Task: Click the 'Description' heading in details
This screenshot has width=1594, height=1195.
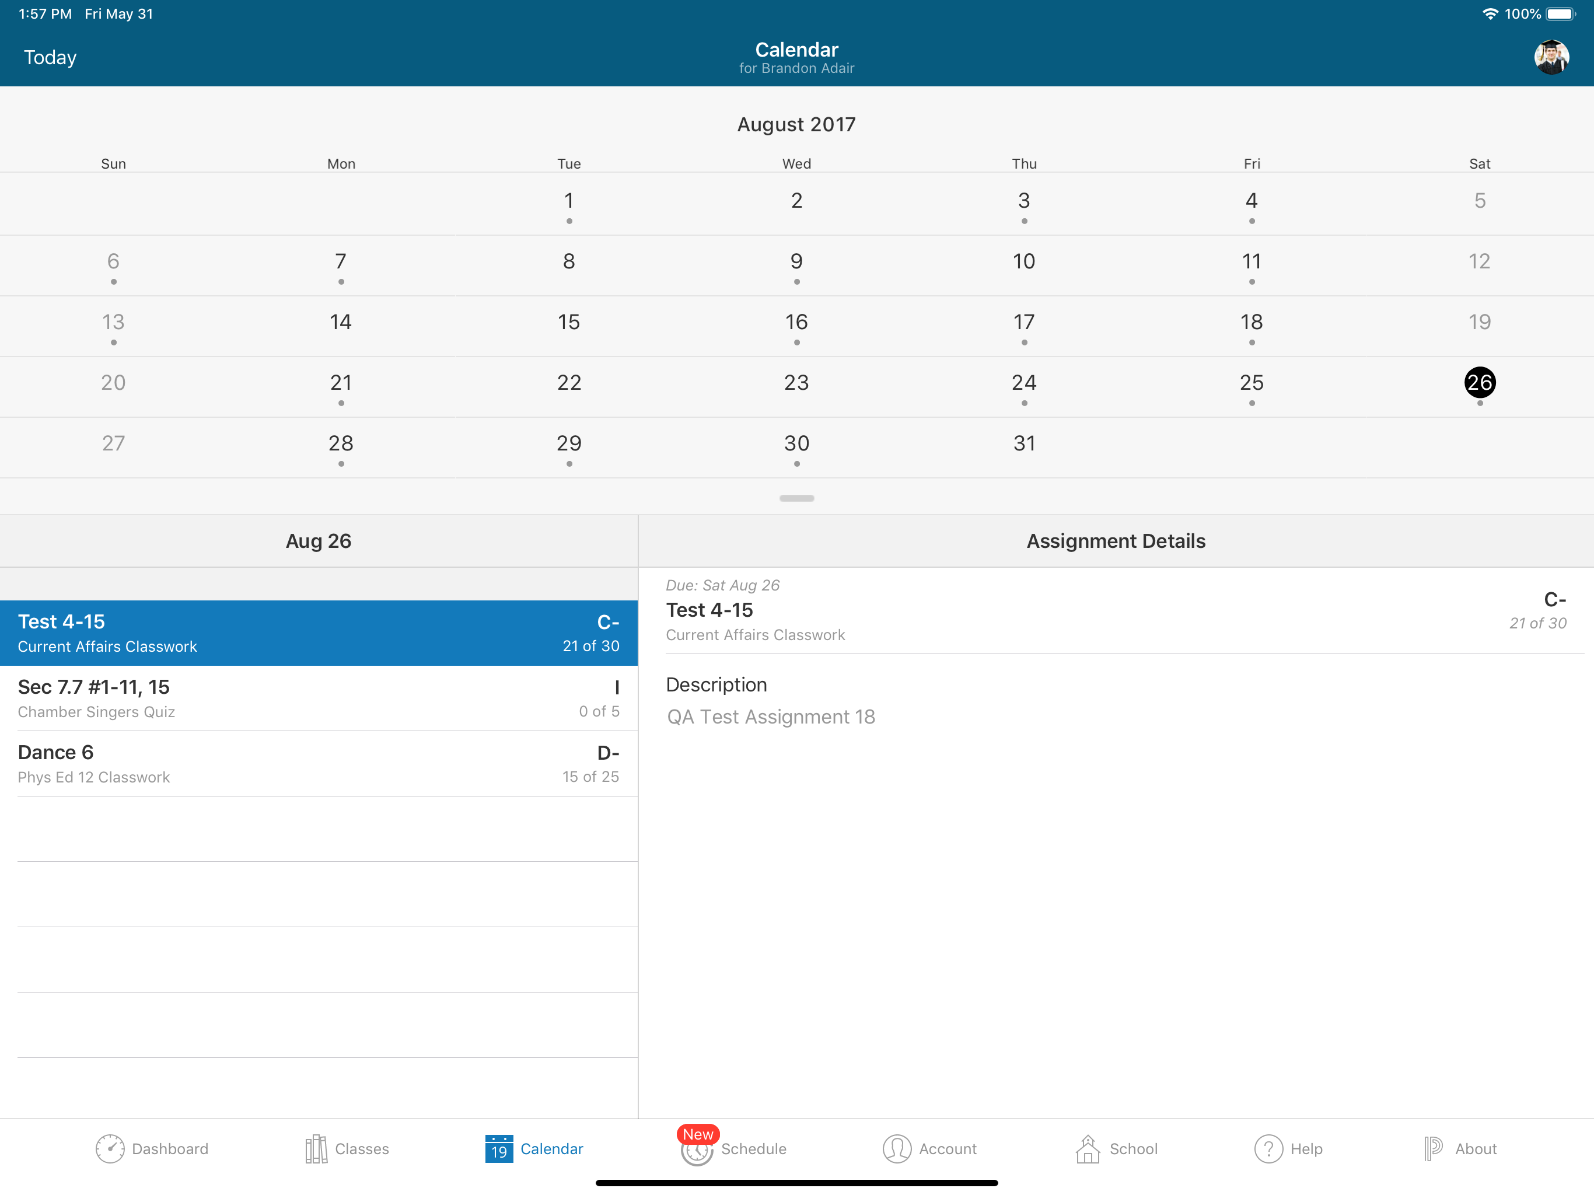Action: (x=716, y=684)
